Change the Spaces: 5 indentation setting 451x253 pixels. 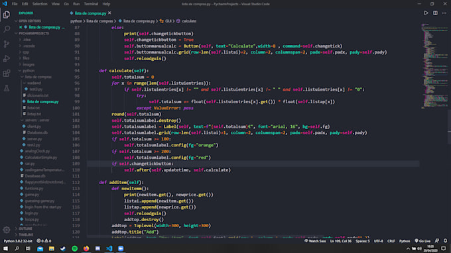pyautogui.click(x=362, y=241)
